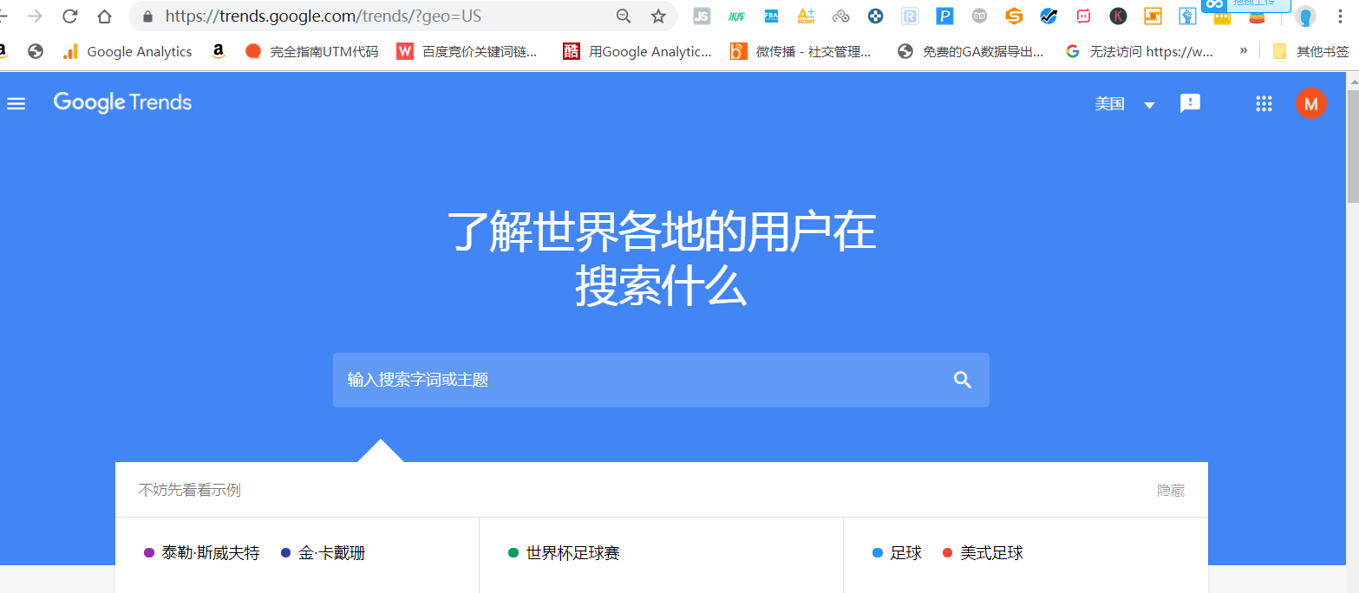1359x593 pixels.
Task: Click the magnifier icon in search box
Action: (963, 380)
